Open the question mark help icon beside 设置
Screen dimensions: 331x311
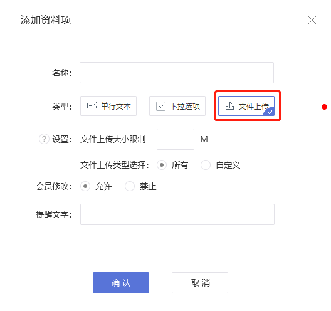44,139
